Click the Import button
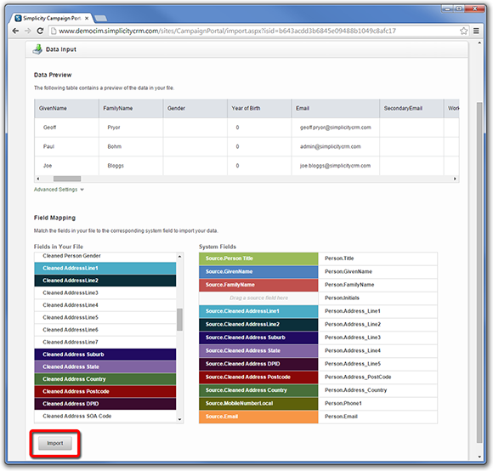 55,443
